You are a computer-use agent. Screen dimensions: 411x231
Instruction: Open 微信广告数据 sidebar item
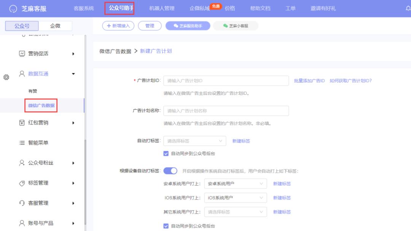coord(41,105)
